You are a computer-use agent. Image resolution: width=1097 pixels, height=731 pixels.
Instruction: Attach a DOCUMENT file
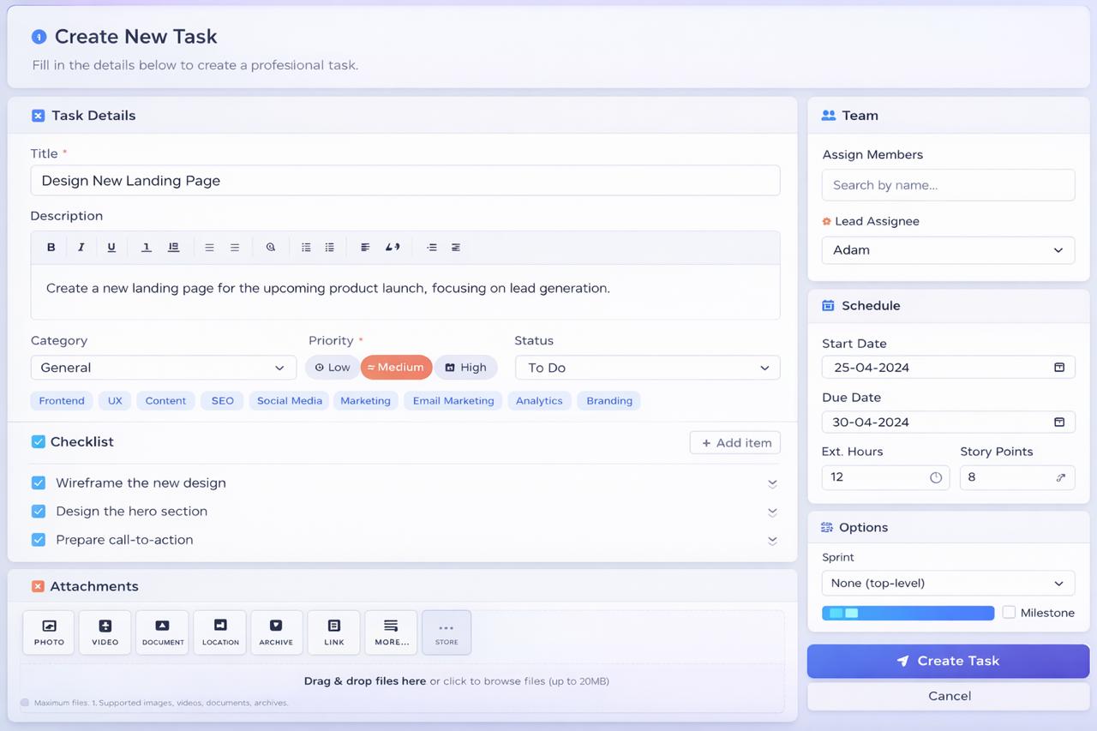tap(163, 632)
